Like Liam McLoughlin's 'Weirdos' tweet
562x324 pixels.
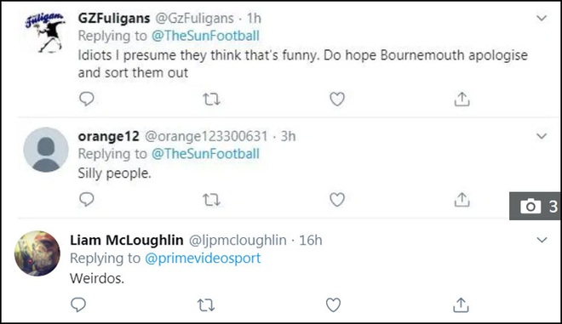333,305
